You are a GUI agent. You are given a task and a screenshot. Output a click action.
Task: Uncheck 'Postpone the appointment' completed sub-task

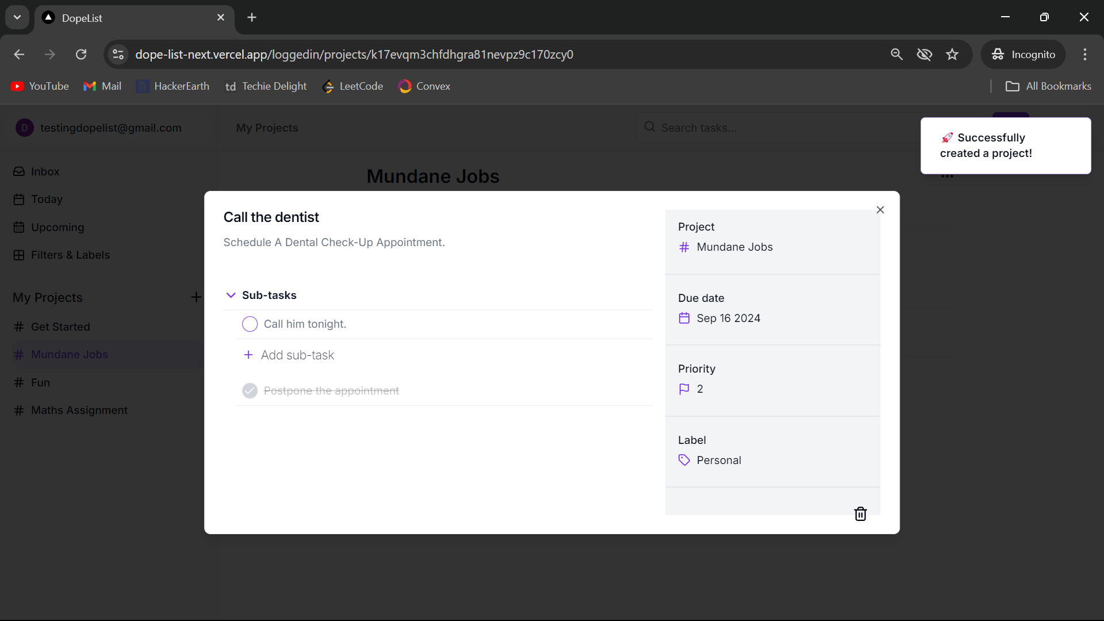[x=250, y=391]
